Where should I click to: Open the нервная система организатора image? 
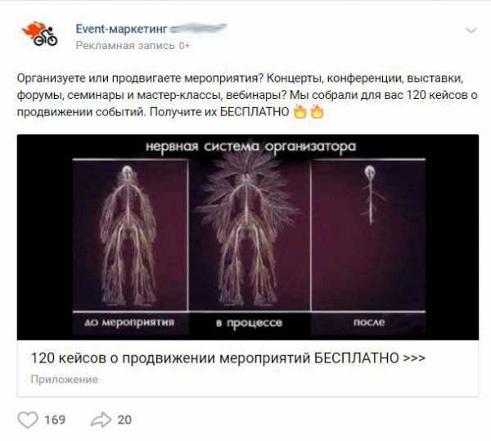[248, 237]
